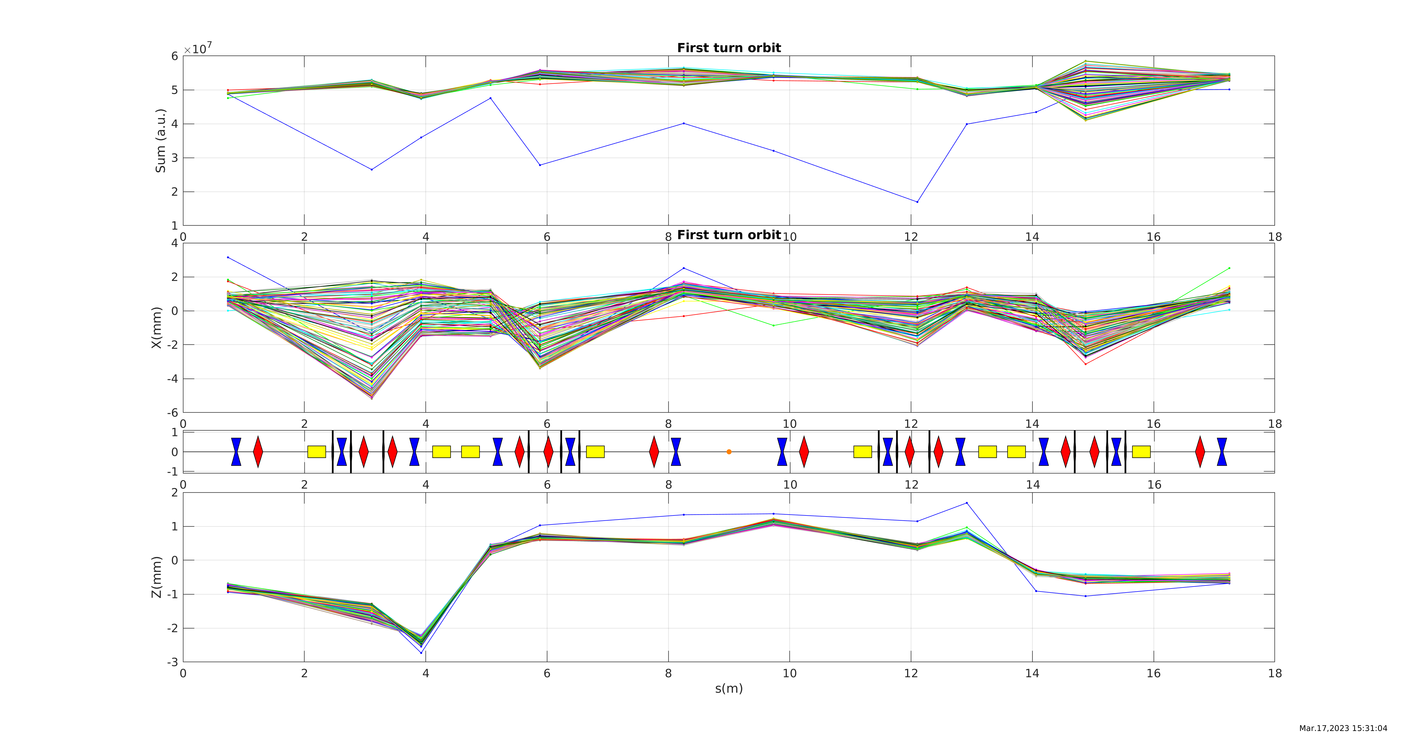The height and width of the screenshot is (744, 1409).
Task: Click the leftmost yellow rectangle in lattice
Action: pyautogui.click(x=316, y=452)
